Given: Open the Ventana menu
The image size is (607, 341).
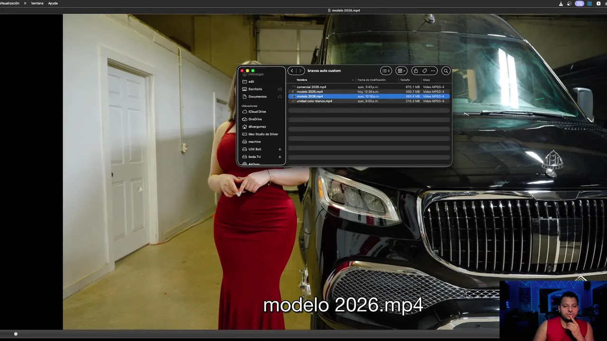Looking at the screenshot, I should [37, 3].
